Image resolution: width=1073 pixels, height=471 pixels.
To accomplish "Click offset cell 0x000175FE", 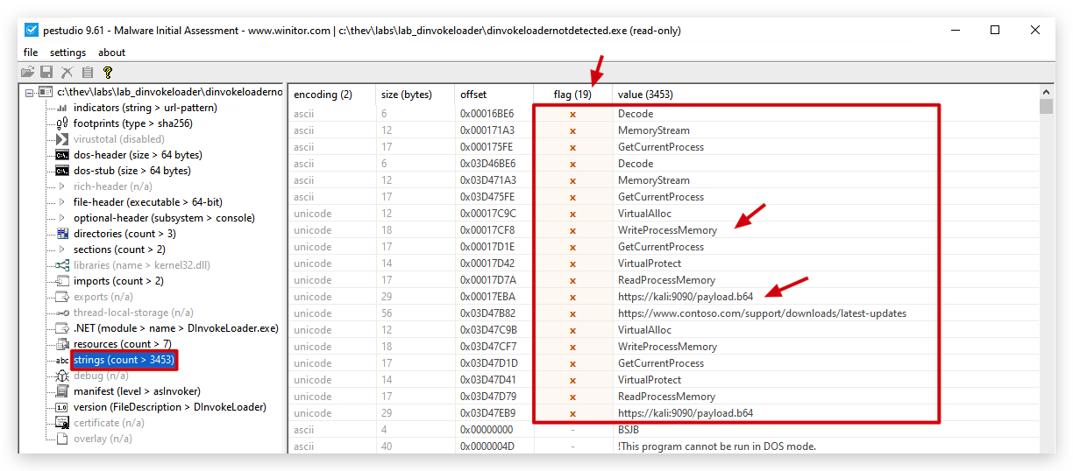I will point(486,147).
